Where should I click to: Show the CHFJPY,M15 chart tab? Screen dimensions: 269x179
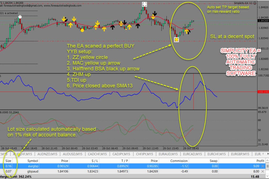click(144, 154)
